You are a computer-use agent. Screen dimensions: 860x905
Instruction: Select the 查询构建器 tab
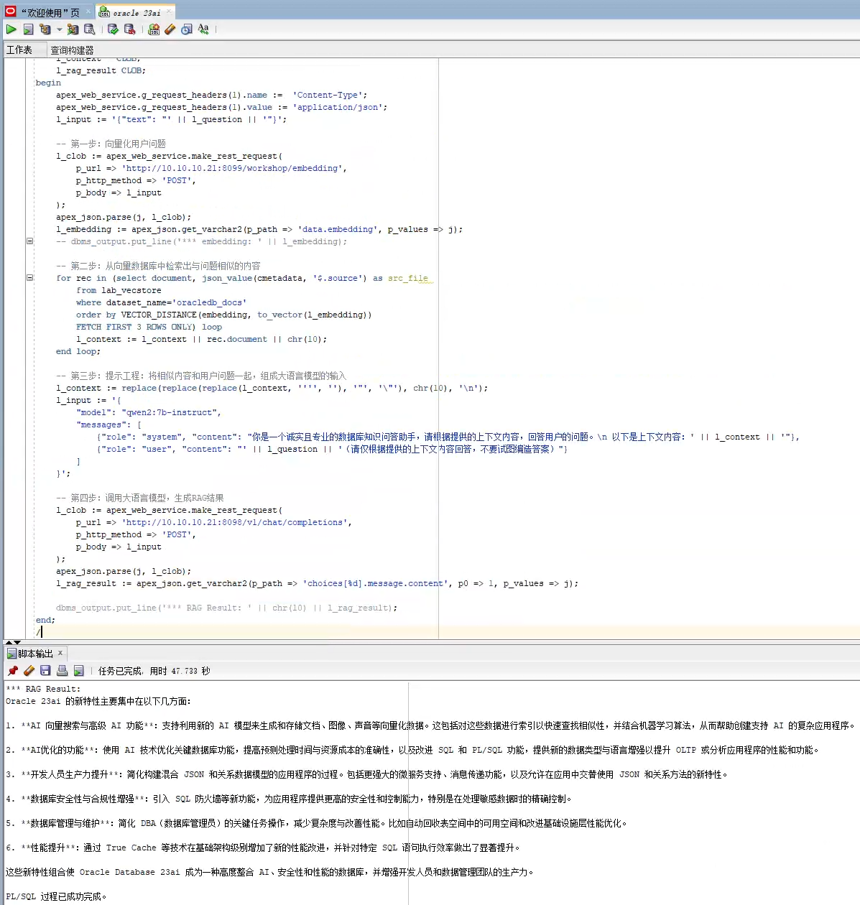pyautogui.click(x=72, y=50)
